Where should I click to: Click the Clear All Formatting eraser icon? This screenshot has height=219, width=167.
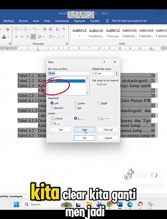[8, 29]
